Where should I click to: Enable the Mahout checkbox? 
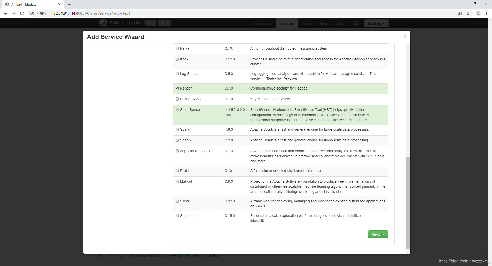[x=177, y=181]
